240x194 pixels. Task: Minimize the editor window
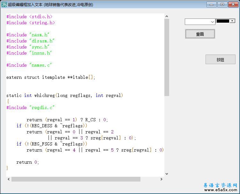click(x=211, y=4)
